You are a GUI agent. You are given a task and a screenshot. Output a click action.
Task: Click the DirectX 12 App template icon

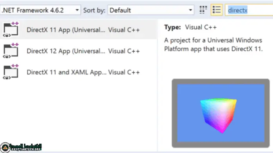point(11,51)
